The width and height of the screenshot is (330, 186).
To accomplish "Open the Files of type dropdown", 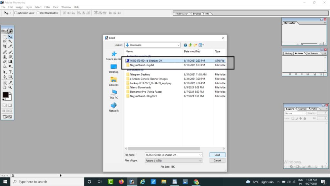I will click(x=200, y=160).
